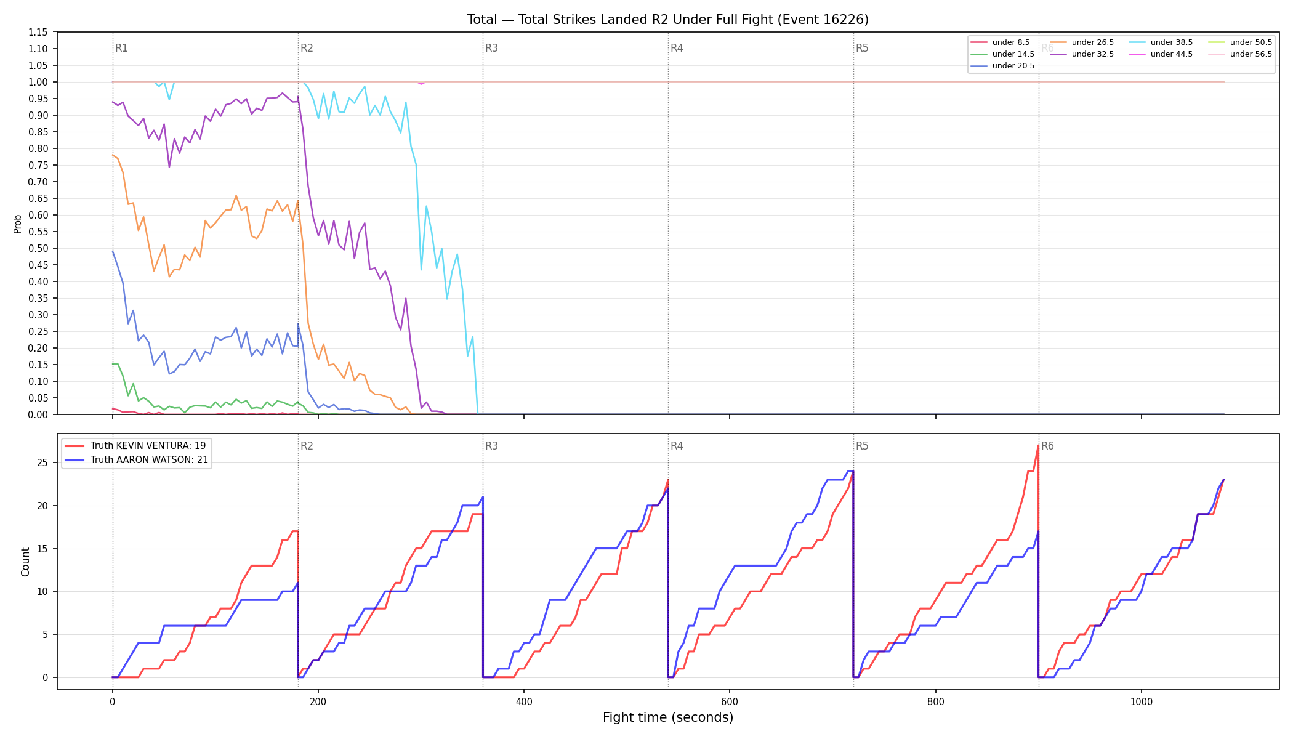Click the 'Truth KEVIN VENTURA: 19' legend entry

click(135, 445)
